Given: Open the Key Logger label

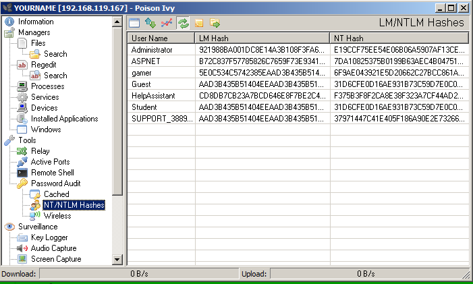Looking at the screenshot, I should point(49,237).
